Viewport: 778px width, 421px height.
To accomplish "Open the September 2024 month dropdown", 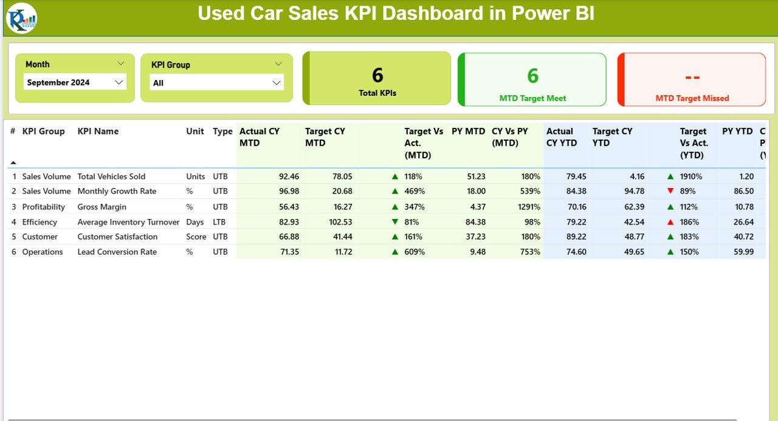I will [x=119, y=82].
